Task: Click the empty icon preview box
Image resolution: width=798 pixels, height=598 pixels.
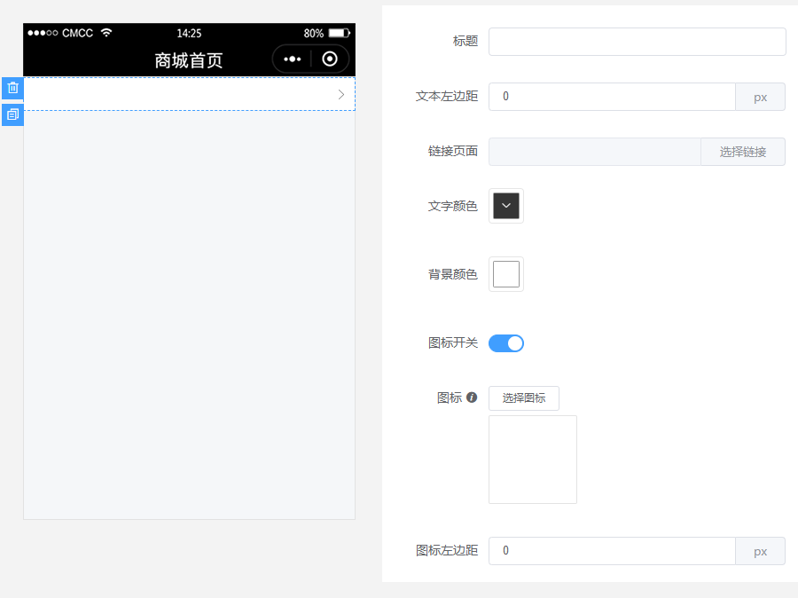Action: [533, 460]
